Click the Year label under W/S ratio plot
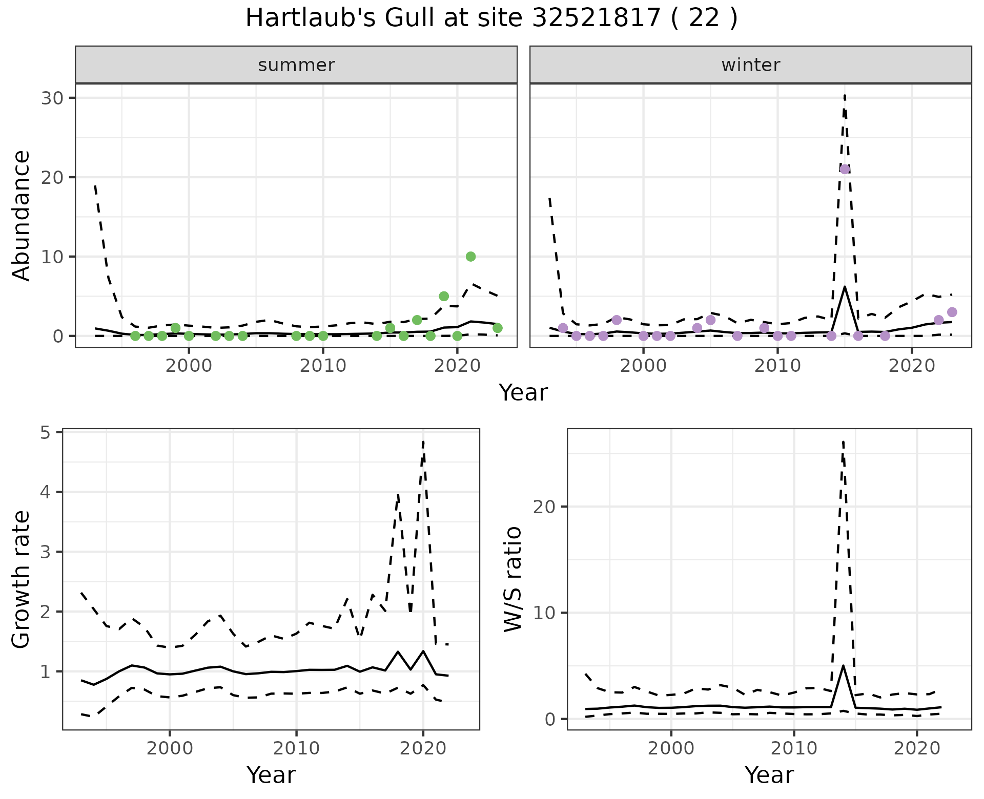The image size is (984, 799). pyautogui.click(x=769, y=775)
